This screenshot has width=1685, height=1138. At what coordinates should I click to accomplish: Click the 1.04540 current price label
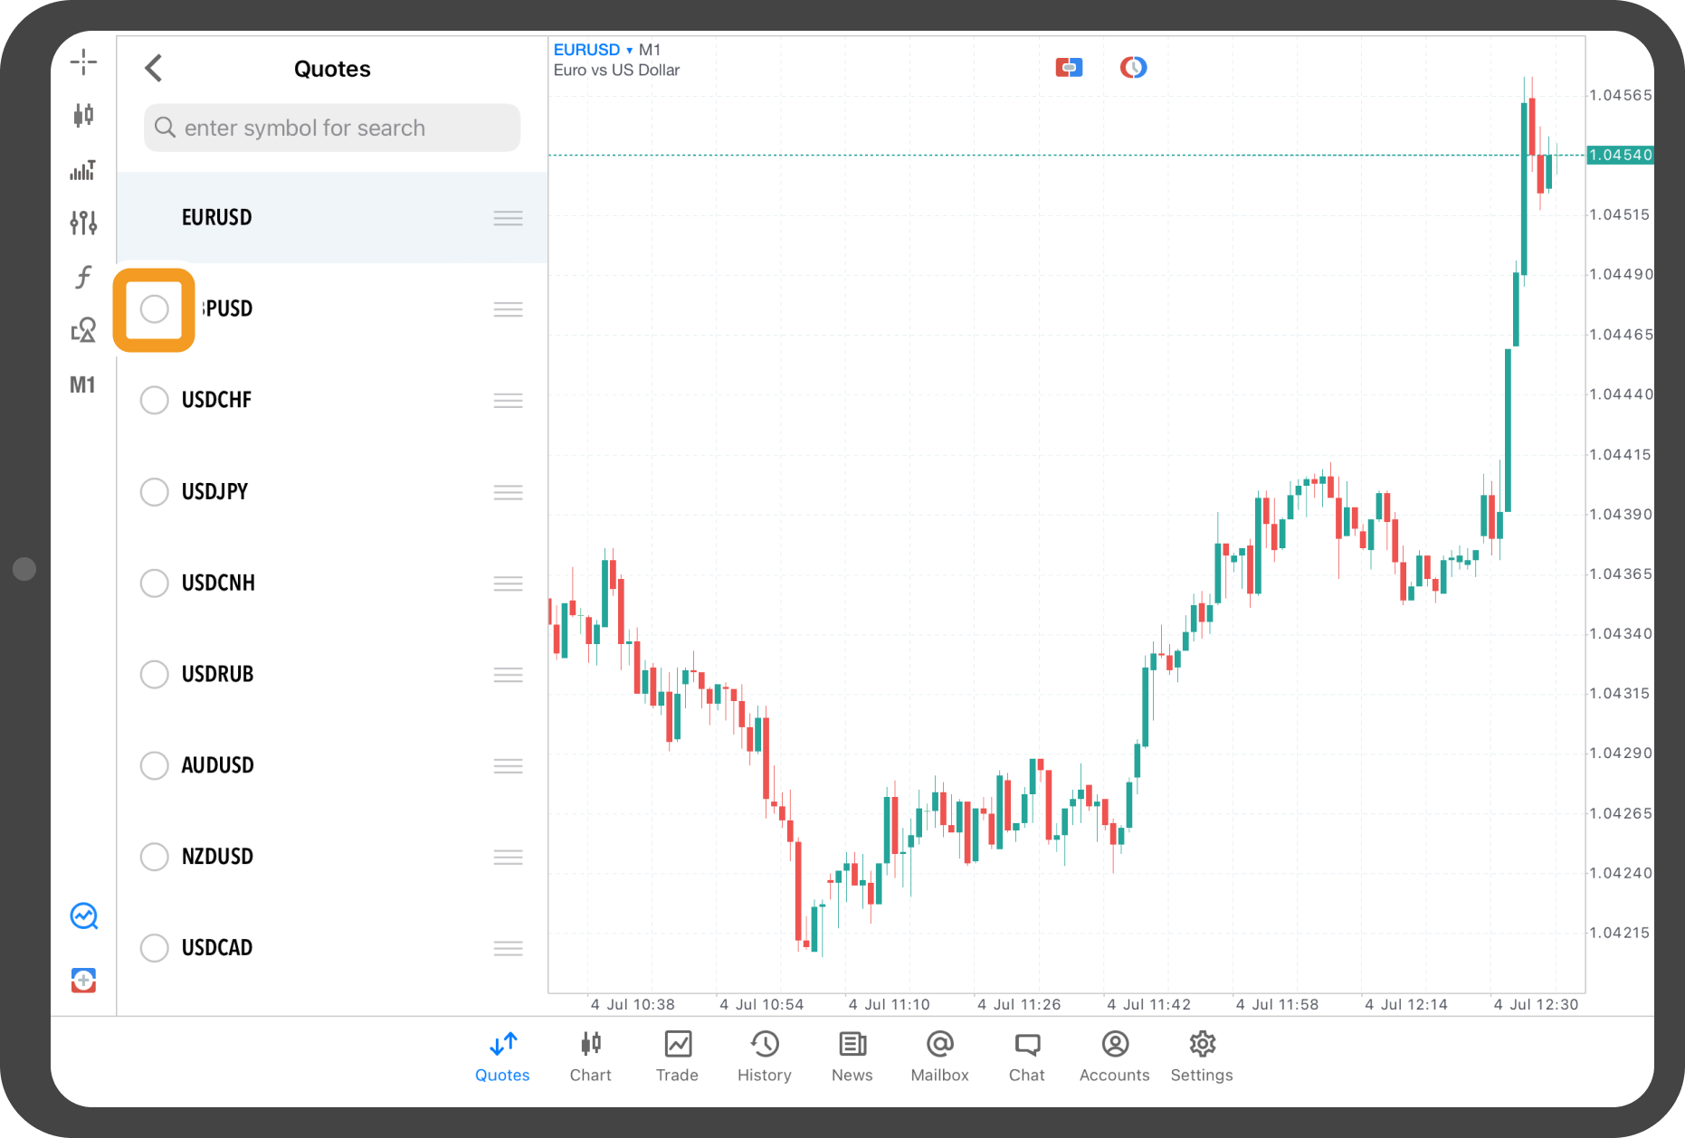coord(1620,155)
